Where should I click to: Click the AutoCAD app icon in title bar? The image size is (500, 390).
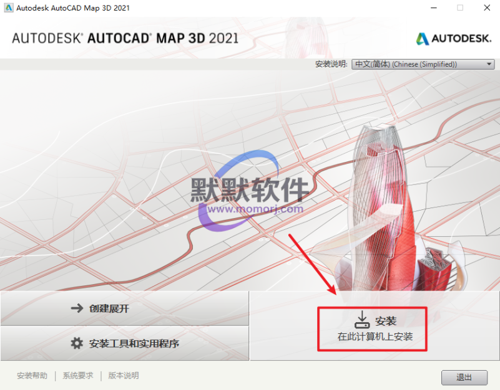click(x=9, y=7)
